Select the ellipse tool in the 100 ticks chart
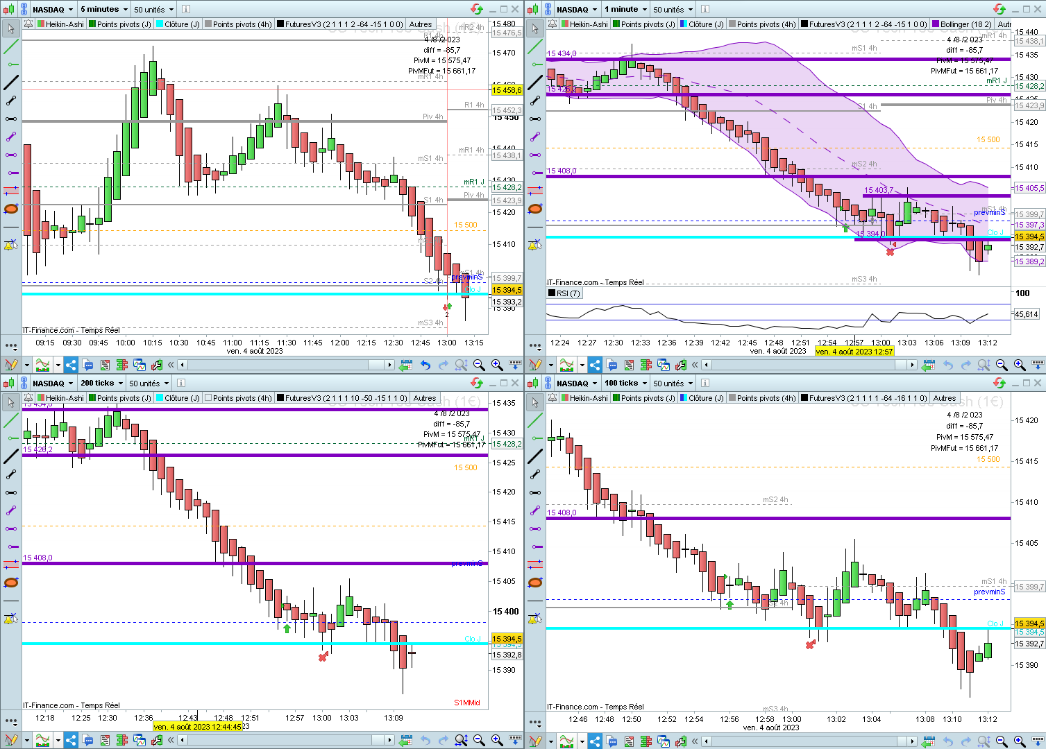 (535, 583)
